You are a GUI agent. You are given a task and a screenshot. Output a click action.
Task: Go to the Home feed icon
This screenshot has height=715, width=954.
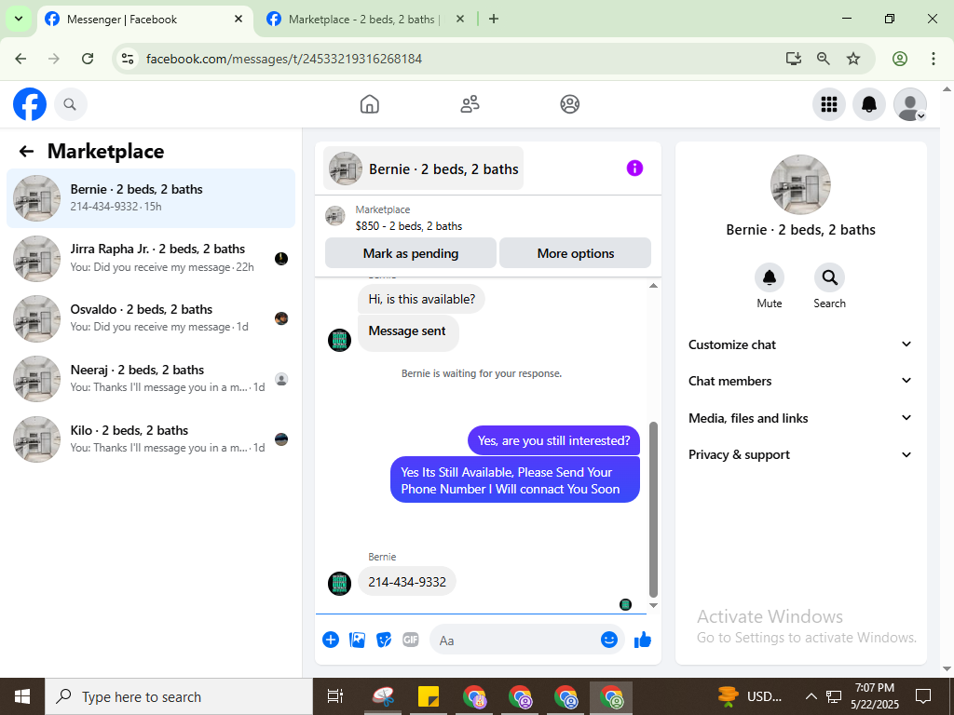pyautogui.click(x=369, y=104)
